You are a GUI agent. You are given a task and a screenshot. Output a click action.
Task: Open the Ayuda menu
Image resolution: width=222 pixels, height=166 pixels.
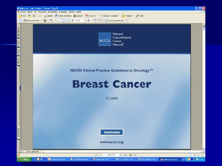coord(79,12)
